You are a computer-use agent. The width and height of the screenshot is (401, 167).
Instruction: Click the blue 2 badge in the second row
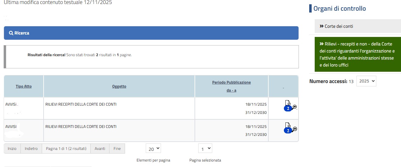288,131
